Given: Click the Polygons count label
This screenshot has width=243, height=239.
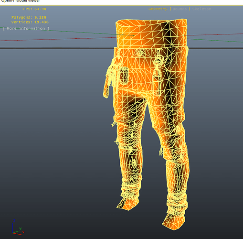Looking at the screenshot, I should click(x=29, y=17).
